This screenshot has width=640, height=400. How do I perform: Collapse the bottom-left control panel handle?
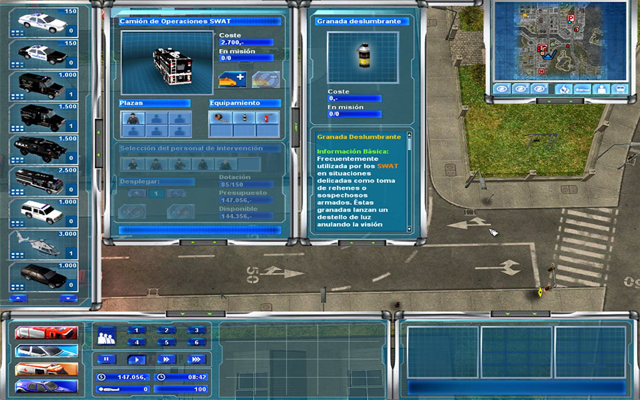pos(196,314)
